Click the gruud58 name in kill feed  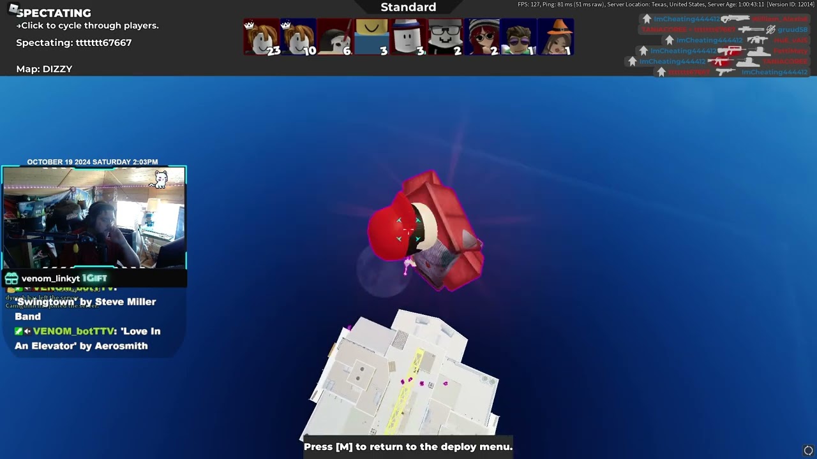[792, 29]
